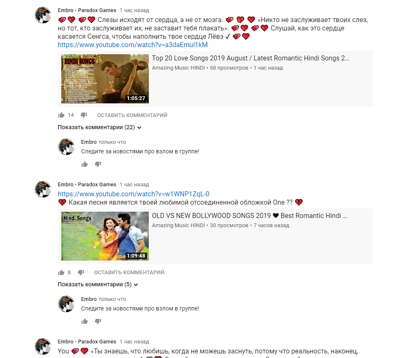This screenshot has height=358, width=396.
Task: Open the OLD VS NEW BOLLYWOOD SONGS thumbnail
Action: pyautogui.click(x=105, y=236)
